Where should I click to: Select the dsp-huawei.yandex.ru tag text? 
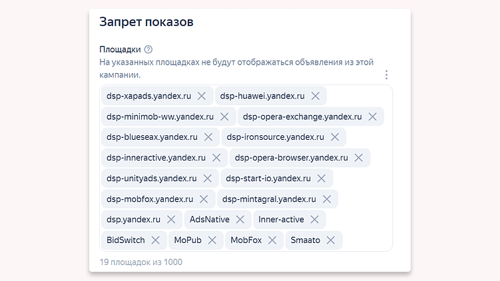(x=262, y=96)
